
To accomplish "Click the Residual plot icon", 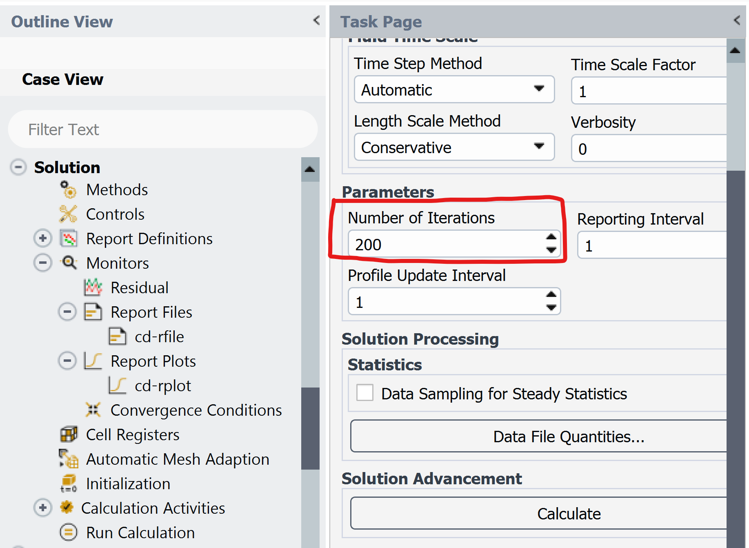I will tap(93, 287).
